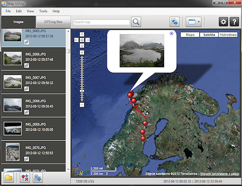Open help with the question mark icon

point(234,22)
